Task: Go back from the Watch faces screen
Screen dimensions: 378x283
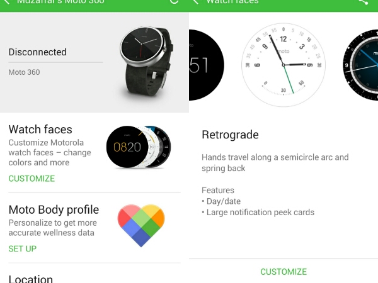Action: pyautogui.click(x=195, y=2)
